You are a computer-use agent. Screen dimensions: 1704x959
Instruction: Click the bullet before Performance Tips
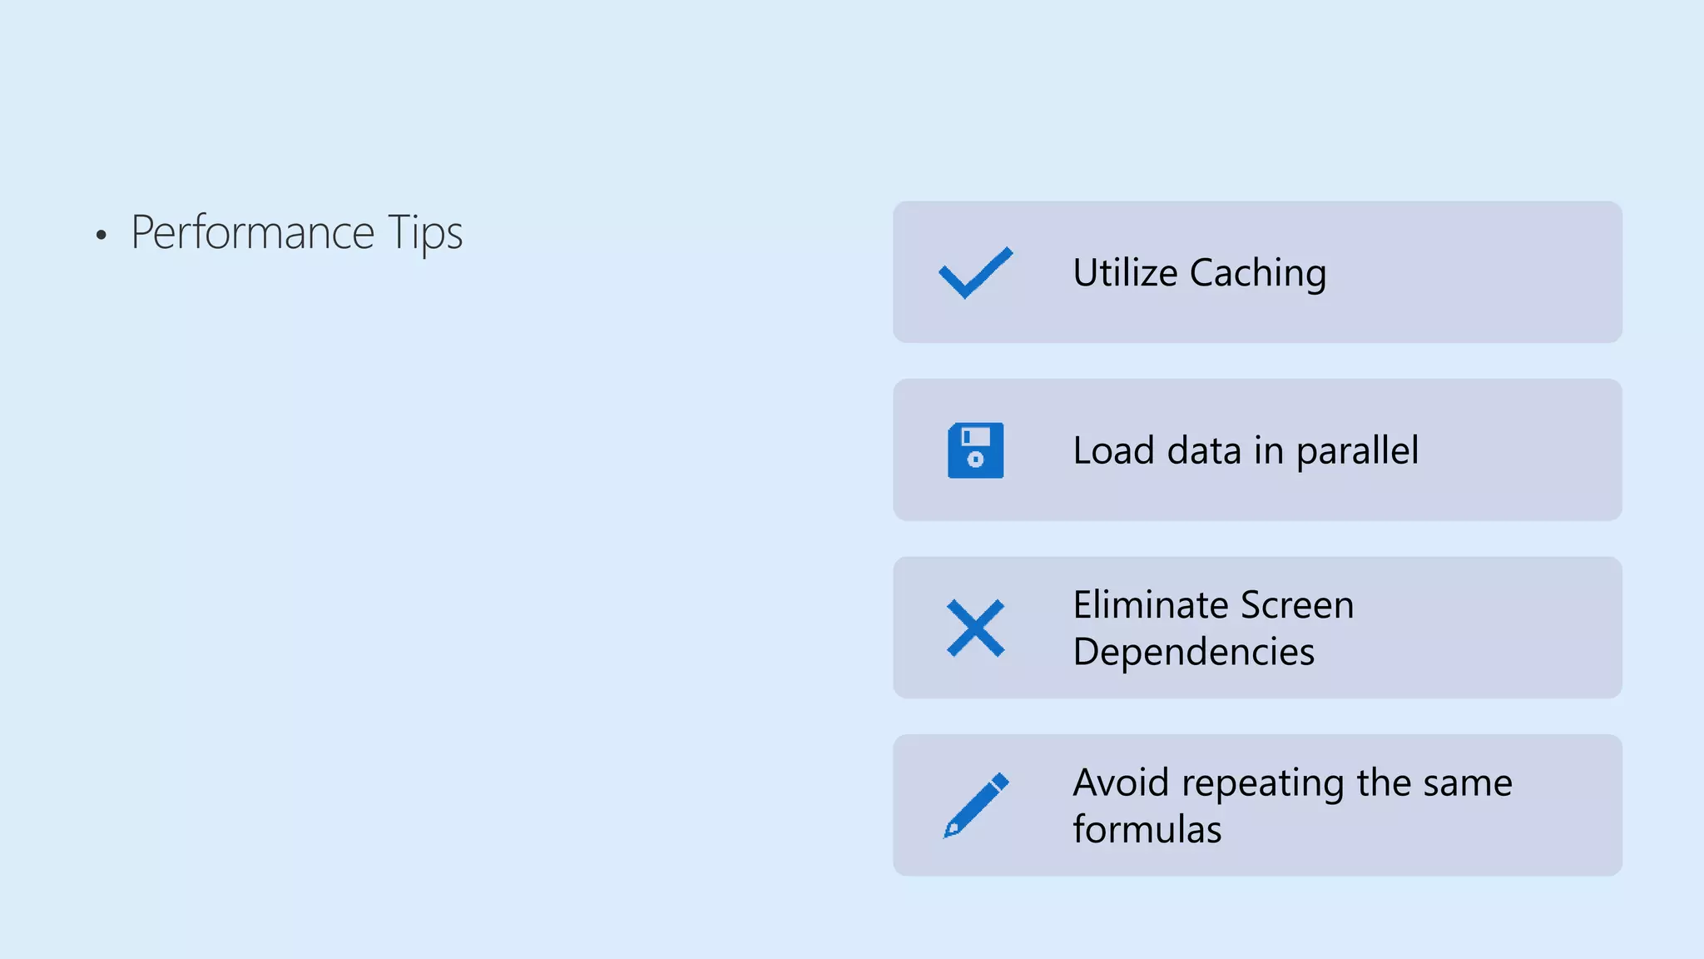102,236
